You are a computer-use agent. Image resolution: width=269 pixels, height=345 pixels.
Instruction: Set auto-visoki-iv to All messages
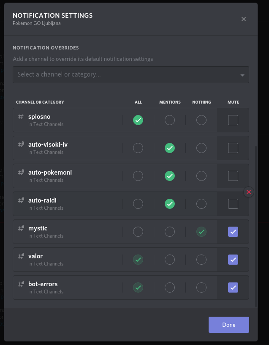pyautogui.click(x=138, y=148)
